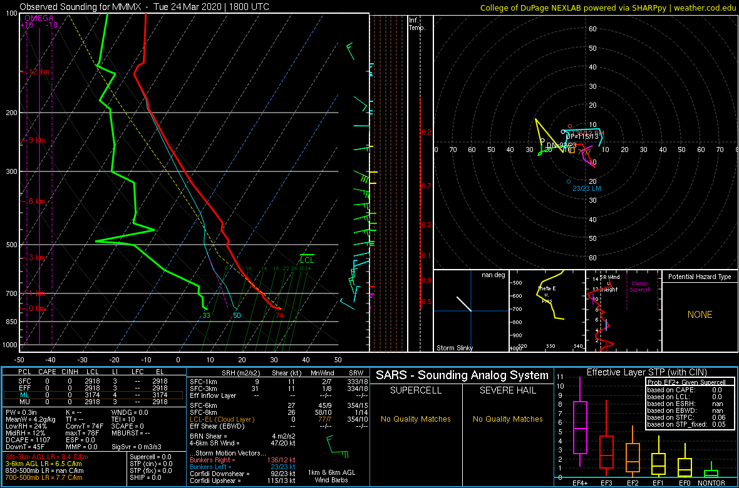Select the Effective Layer STP (with CIN) title

click(646, 373)
